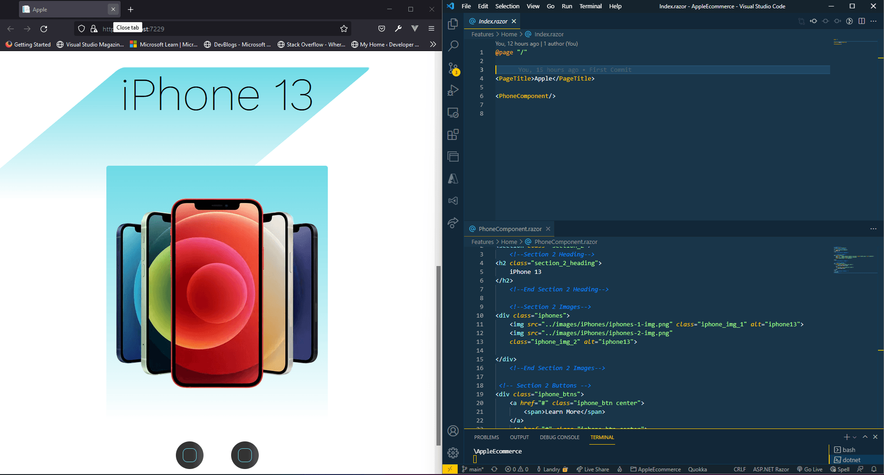Click the Live Share status bar button
Screen dimensions: 884x475
[593, 469]
